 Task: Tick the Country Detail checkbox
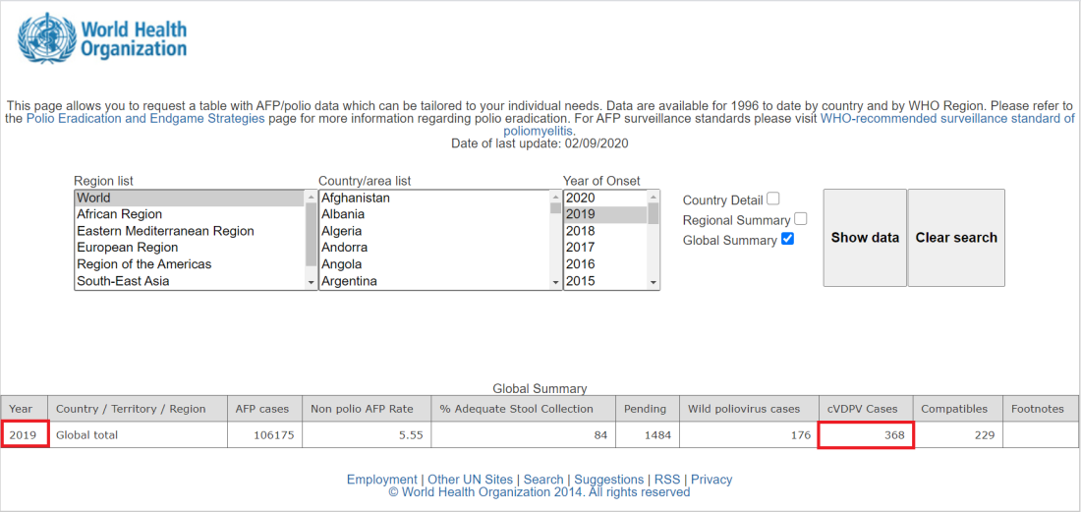pos(773,199)
